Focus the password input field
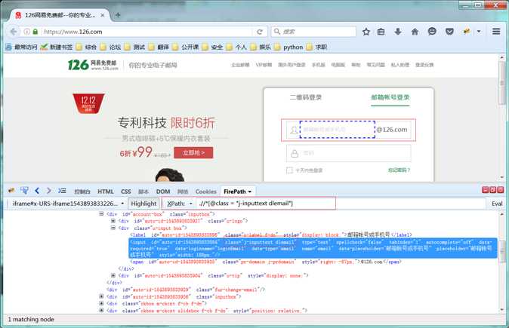509x328 pixels. point(349,153)
